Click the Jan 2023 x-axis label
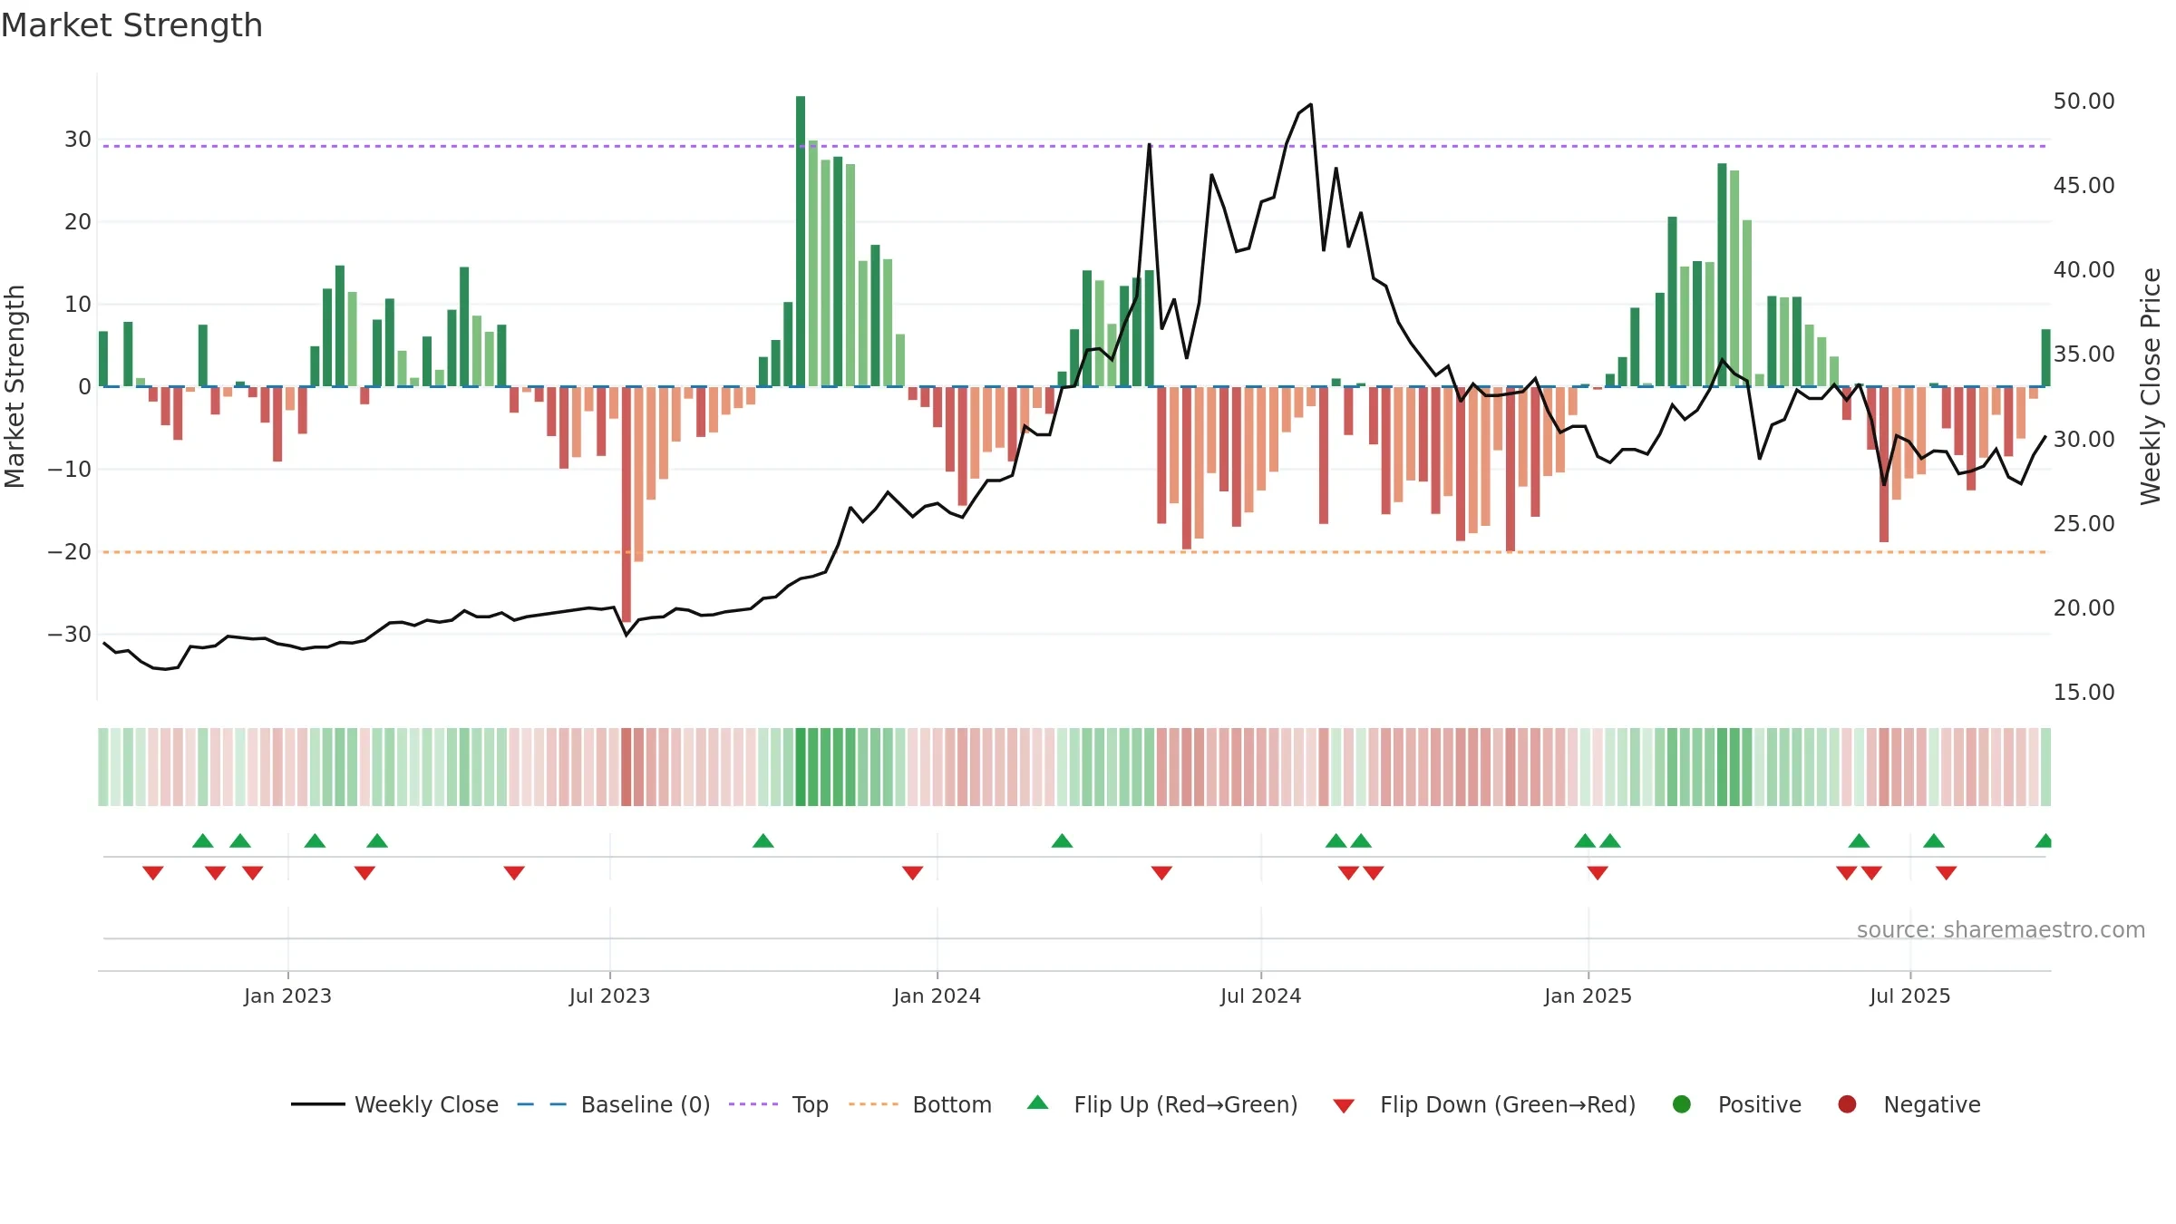This screenshot has height=1224, width=2176. pyautogui.click(x=287, y=996)
